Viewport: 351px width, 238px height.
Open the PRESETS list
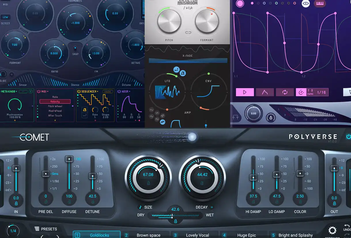pos(46,229)
